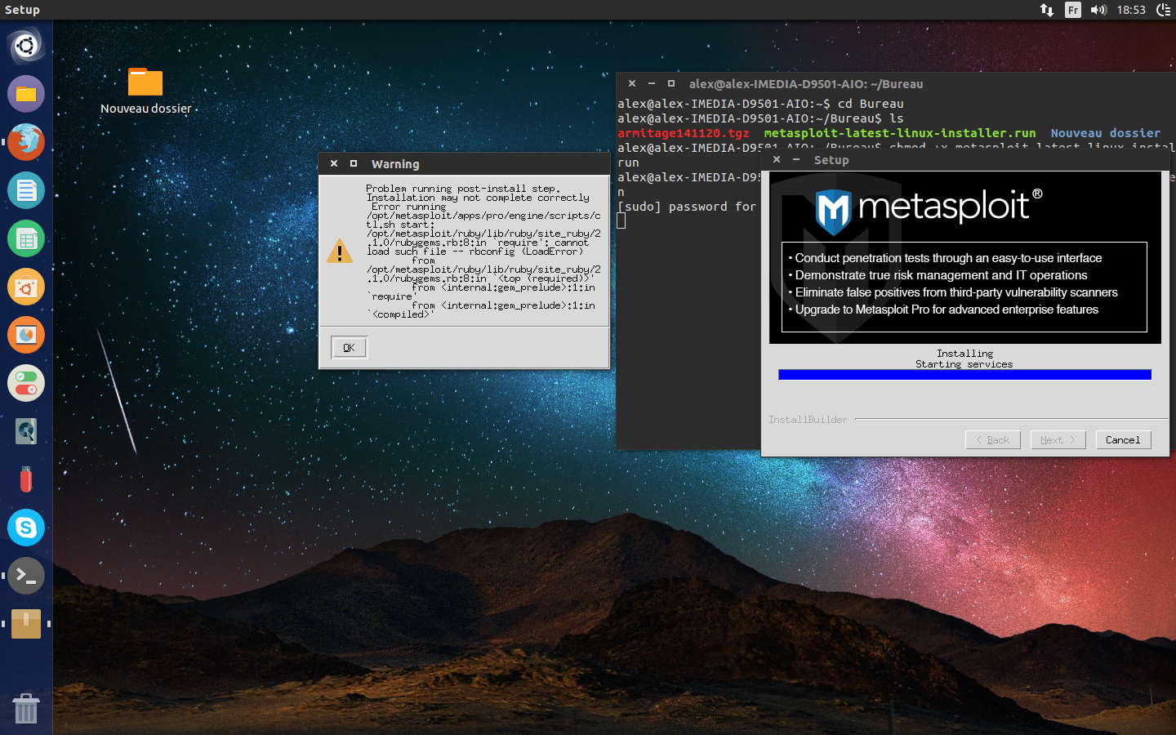
Task: Maximize the Warning dialog window
Action: tap(354, 163)
